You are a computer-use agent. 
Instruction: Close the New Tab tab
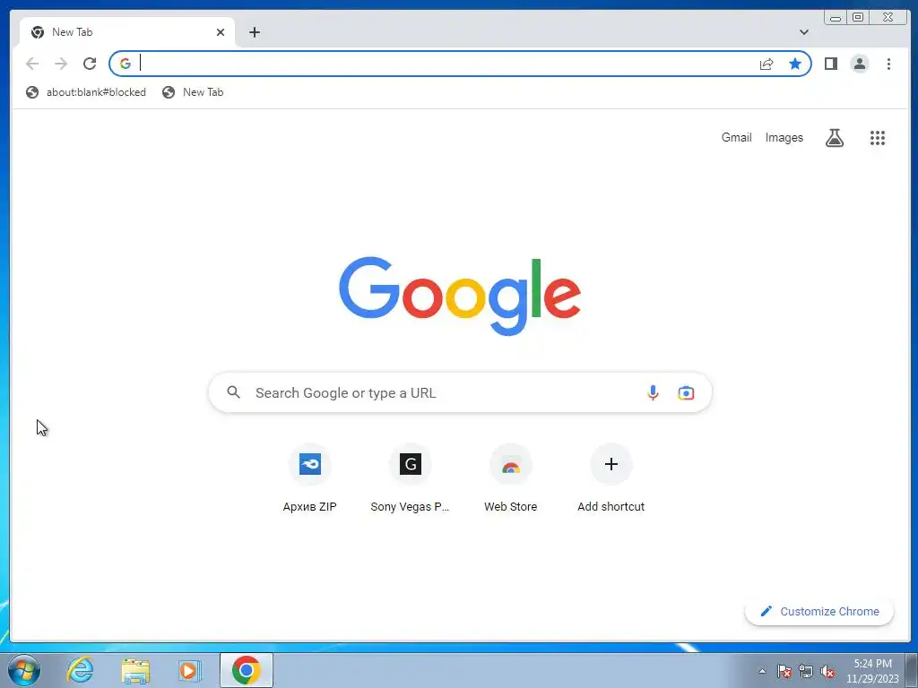point(221,32)
